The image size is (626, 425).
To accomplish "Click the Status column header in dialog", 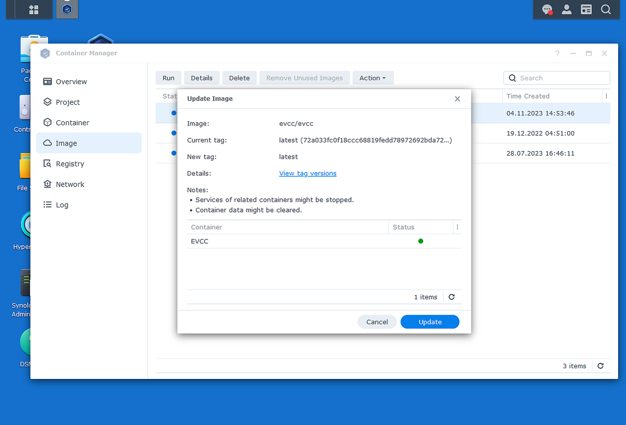I will pos(421,227).
